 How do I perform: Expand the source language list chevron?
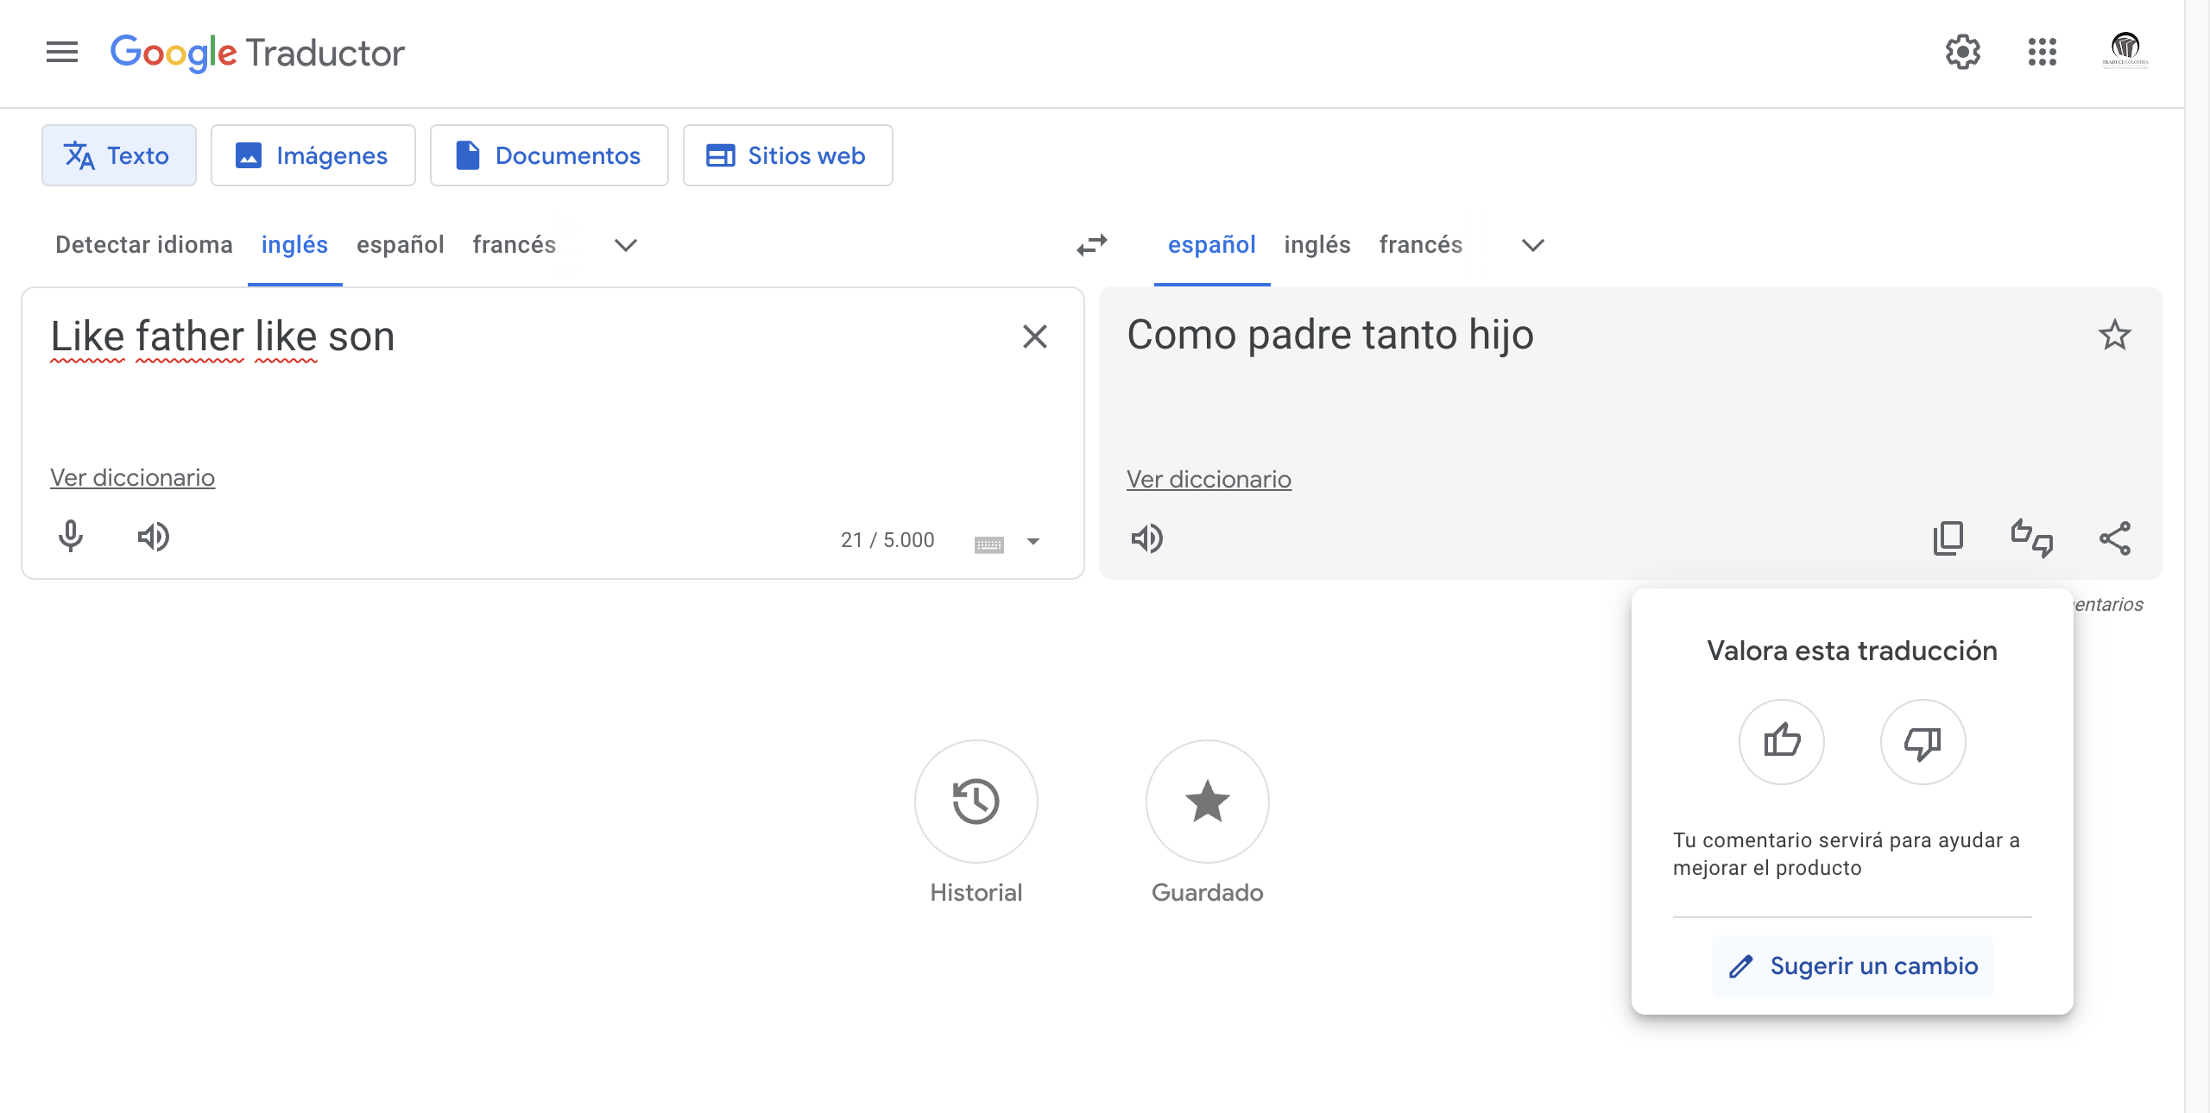point(626,246)
